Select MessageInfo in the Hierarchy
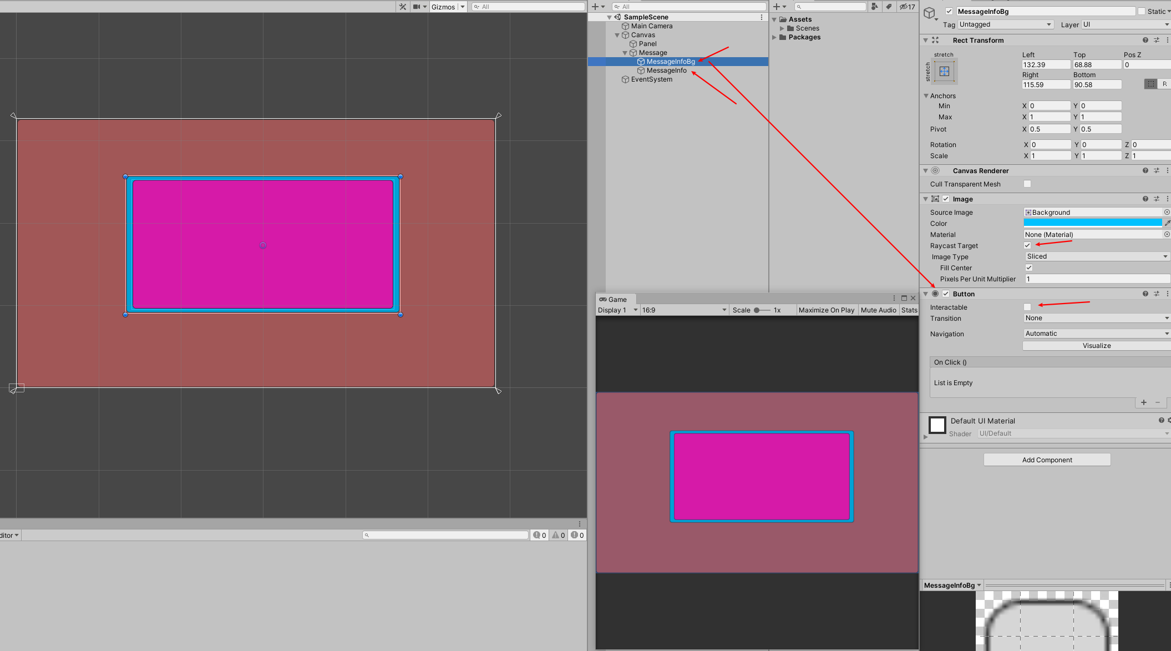This screenshot has width=1171, height=651. [x=666, y=70]
